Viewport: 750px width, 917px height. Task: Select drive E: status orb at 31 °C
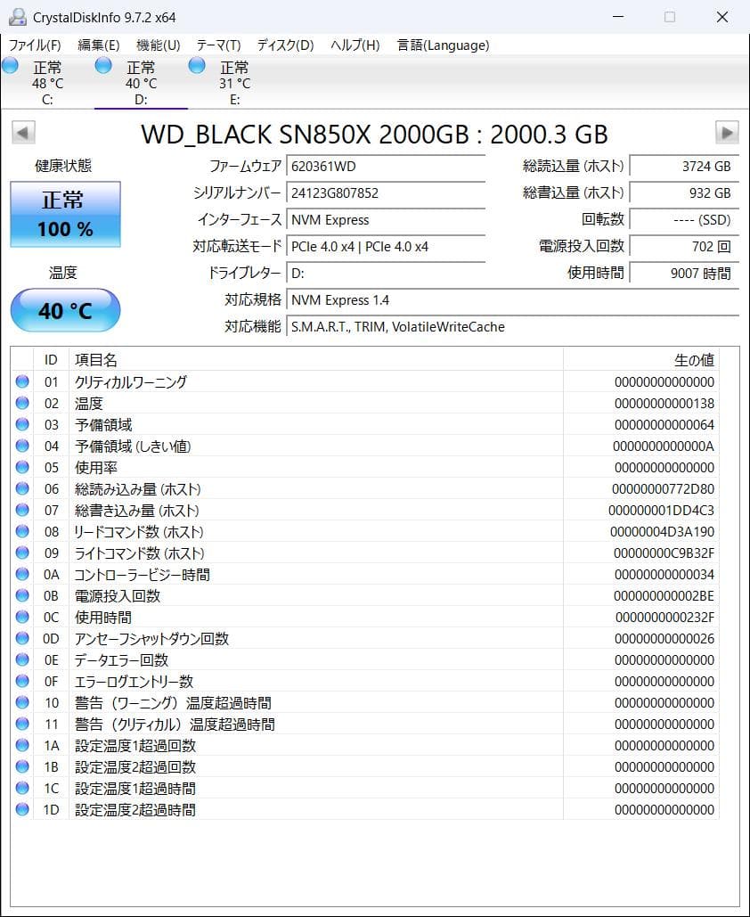tap(197, 66)
